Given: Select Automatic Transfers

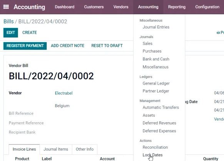Looking at the screenshot, I should tap(161, 107).
